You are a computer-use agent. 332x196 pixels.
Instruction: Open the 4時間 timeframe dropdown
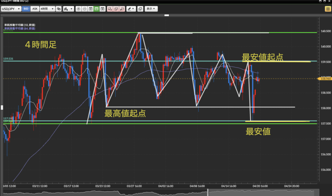pos(47,9)
